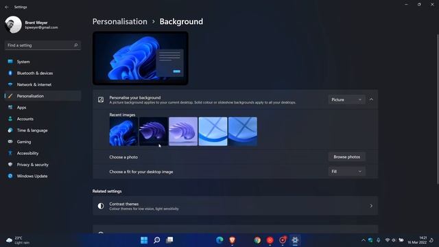
Task: Open the clock and date showing 14:21
Action: (417, 240)
